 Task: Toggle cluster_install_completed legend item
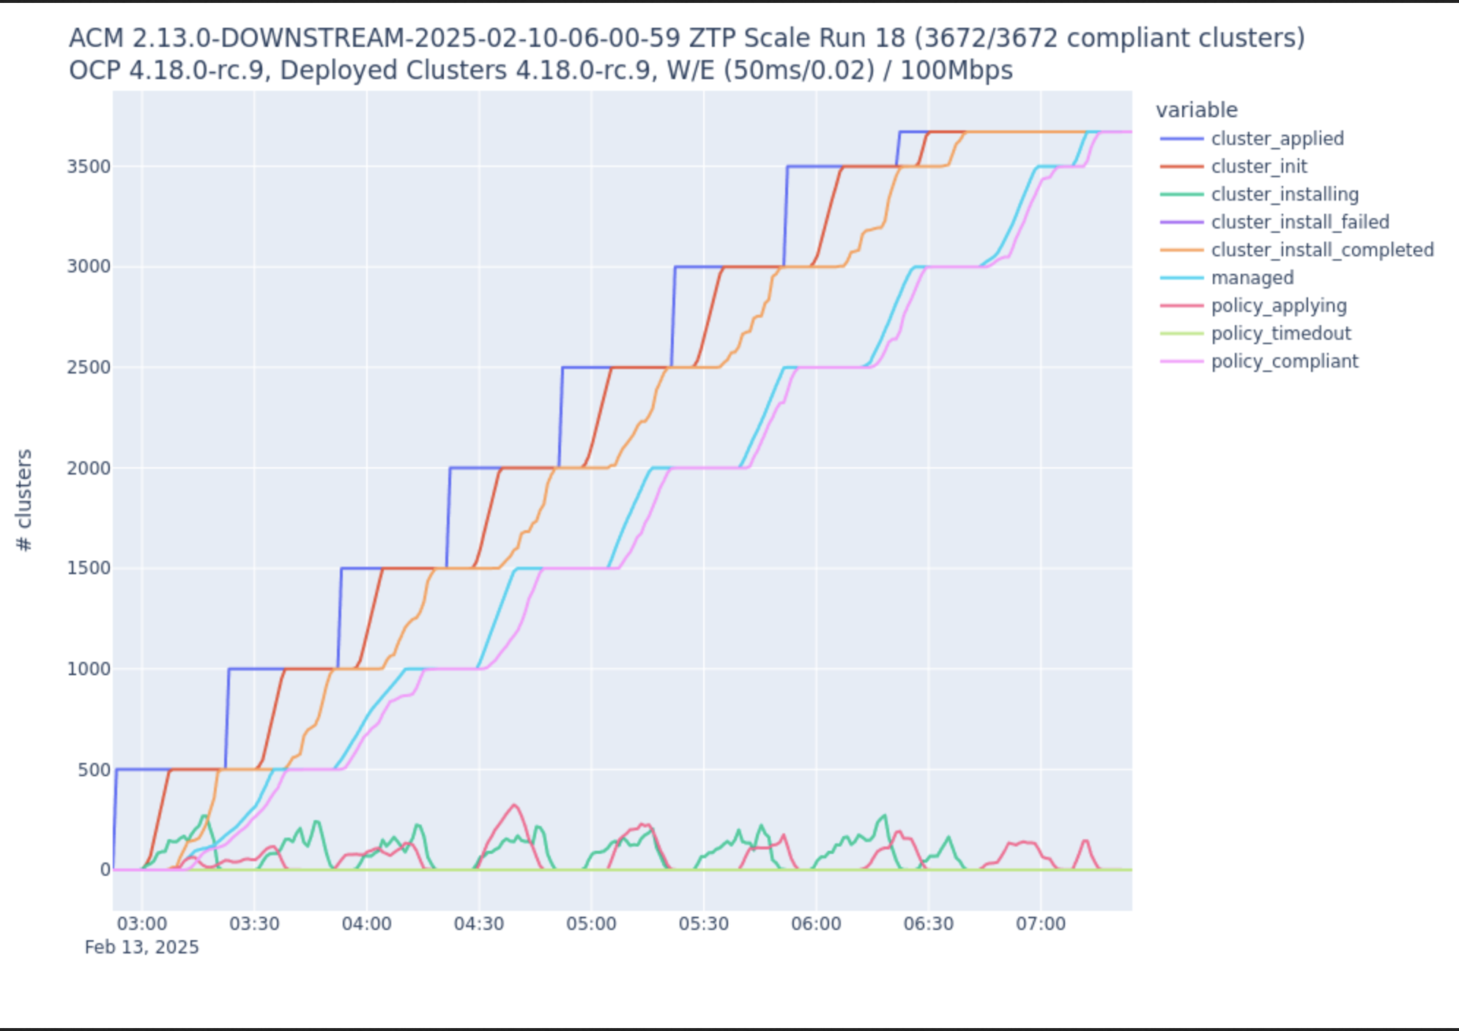pos(1321,250)
